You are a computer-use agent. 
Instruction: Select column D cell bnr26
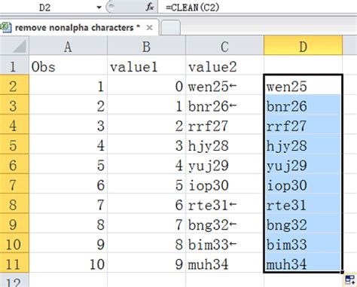[x=303, y=105]
